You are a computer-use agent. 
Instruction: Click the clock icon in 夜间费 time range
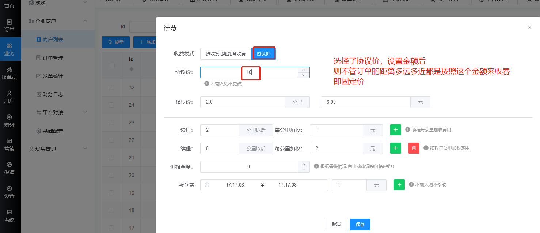tap(207, 185)
